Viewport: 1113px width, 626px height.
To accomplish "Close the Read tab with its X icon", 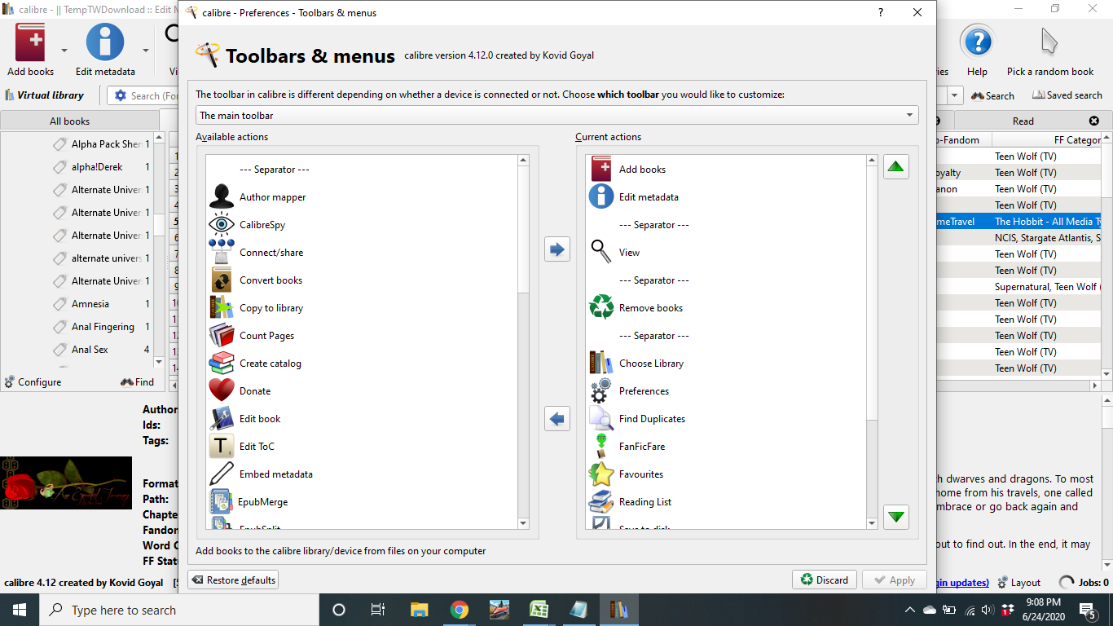I will pos(1094,121).
